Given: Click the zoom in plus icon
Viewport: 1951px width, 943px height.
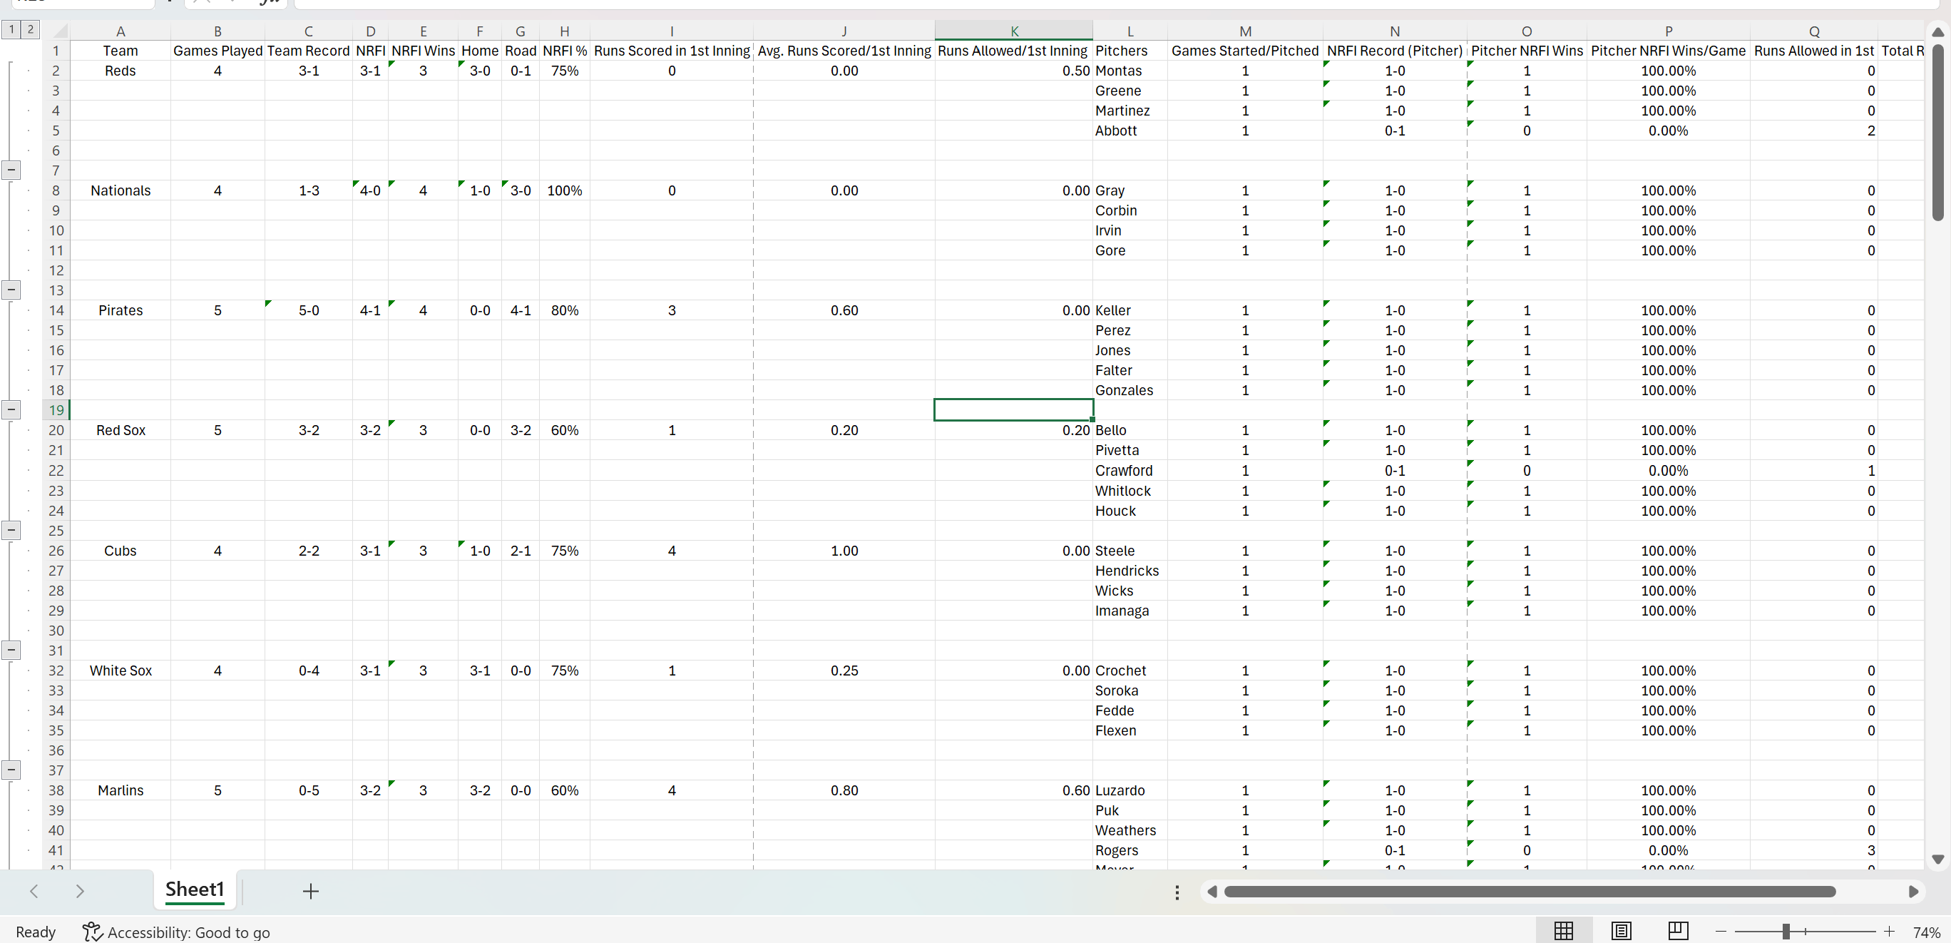Looking at the screenshot, I should click(x=1889, y=932).
